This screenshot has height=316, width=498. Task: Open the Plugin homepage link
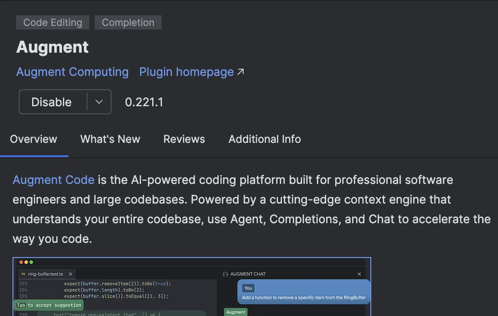[x=187, y=72]
